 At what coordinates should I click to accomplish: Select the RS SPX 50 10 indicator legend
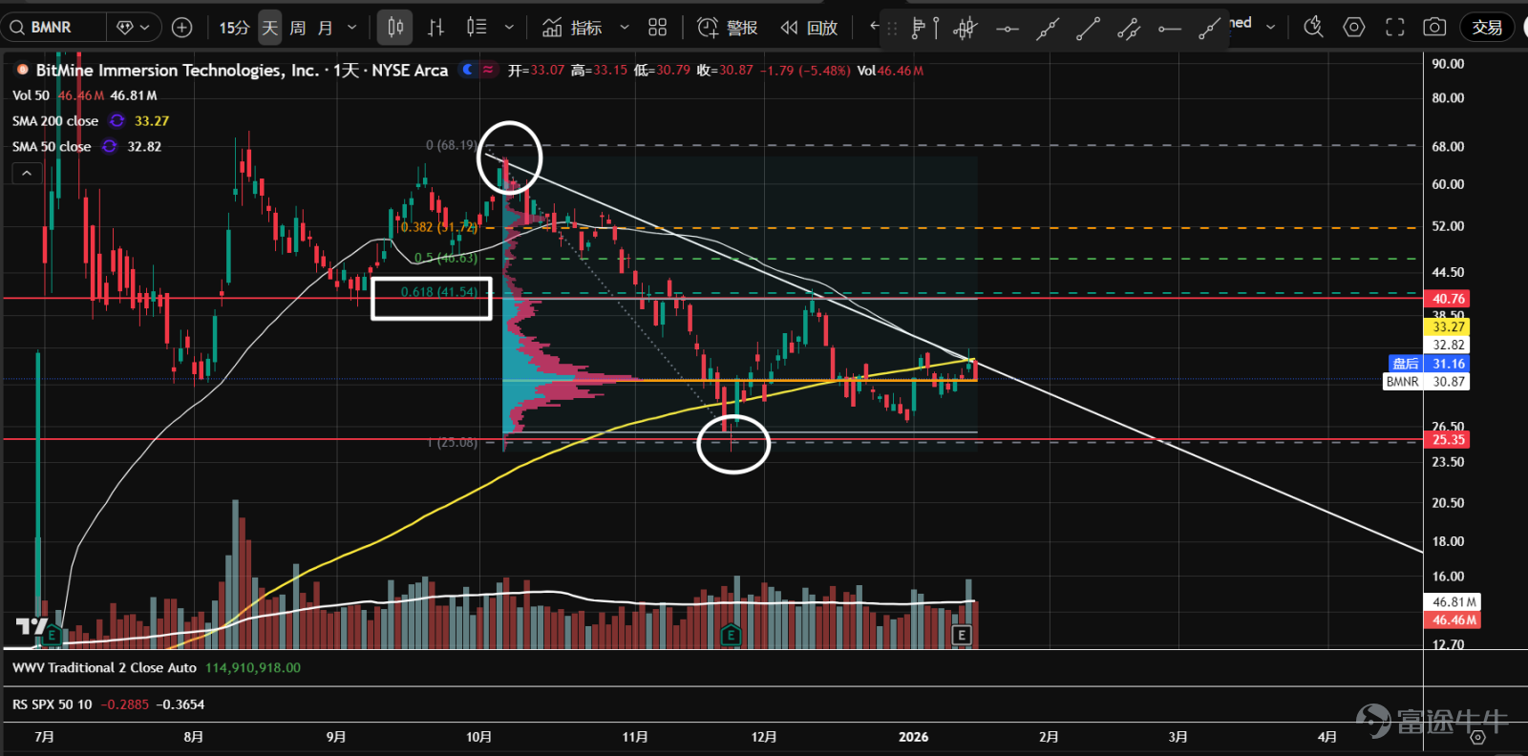pyautogui.click(x=53, y=704)
